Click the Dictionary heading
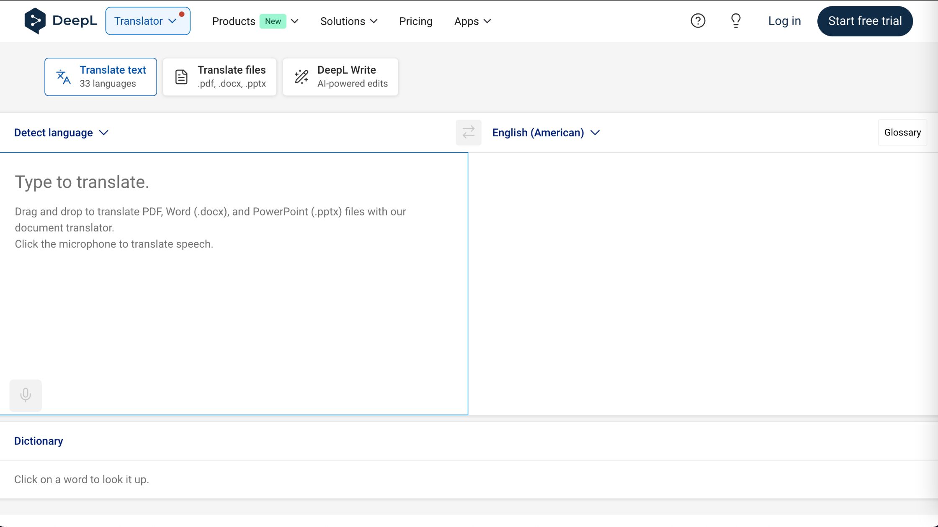Image resolution: width=938 pixels, height=527 pixels. tap(39, 441)
